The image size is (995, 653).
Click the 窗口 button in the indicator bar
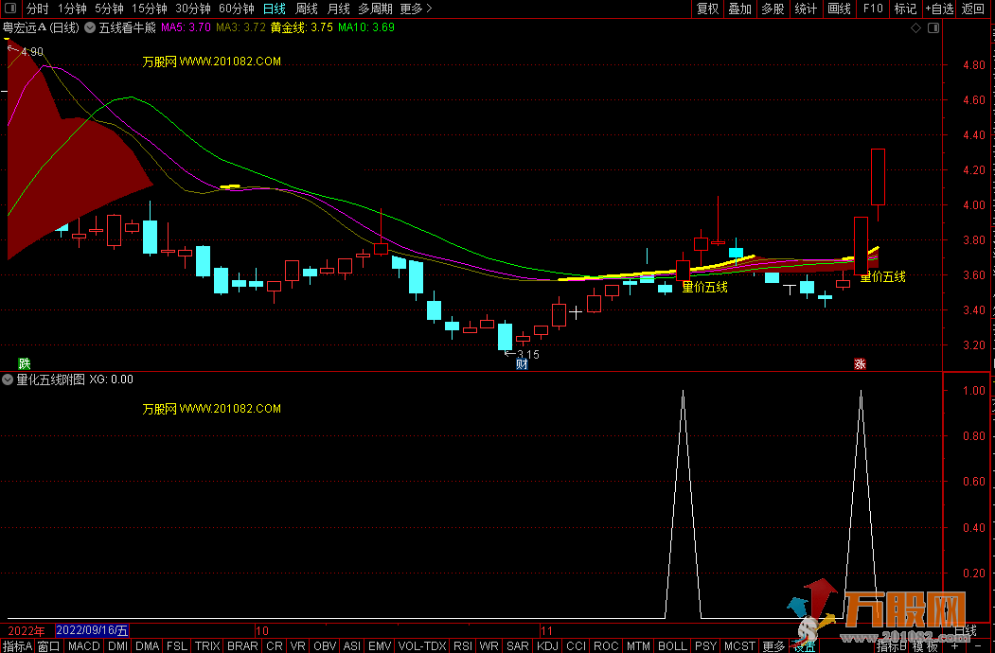click(49, 646)
